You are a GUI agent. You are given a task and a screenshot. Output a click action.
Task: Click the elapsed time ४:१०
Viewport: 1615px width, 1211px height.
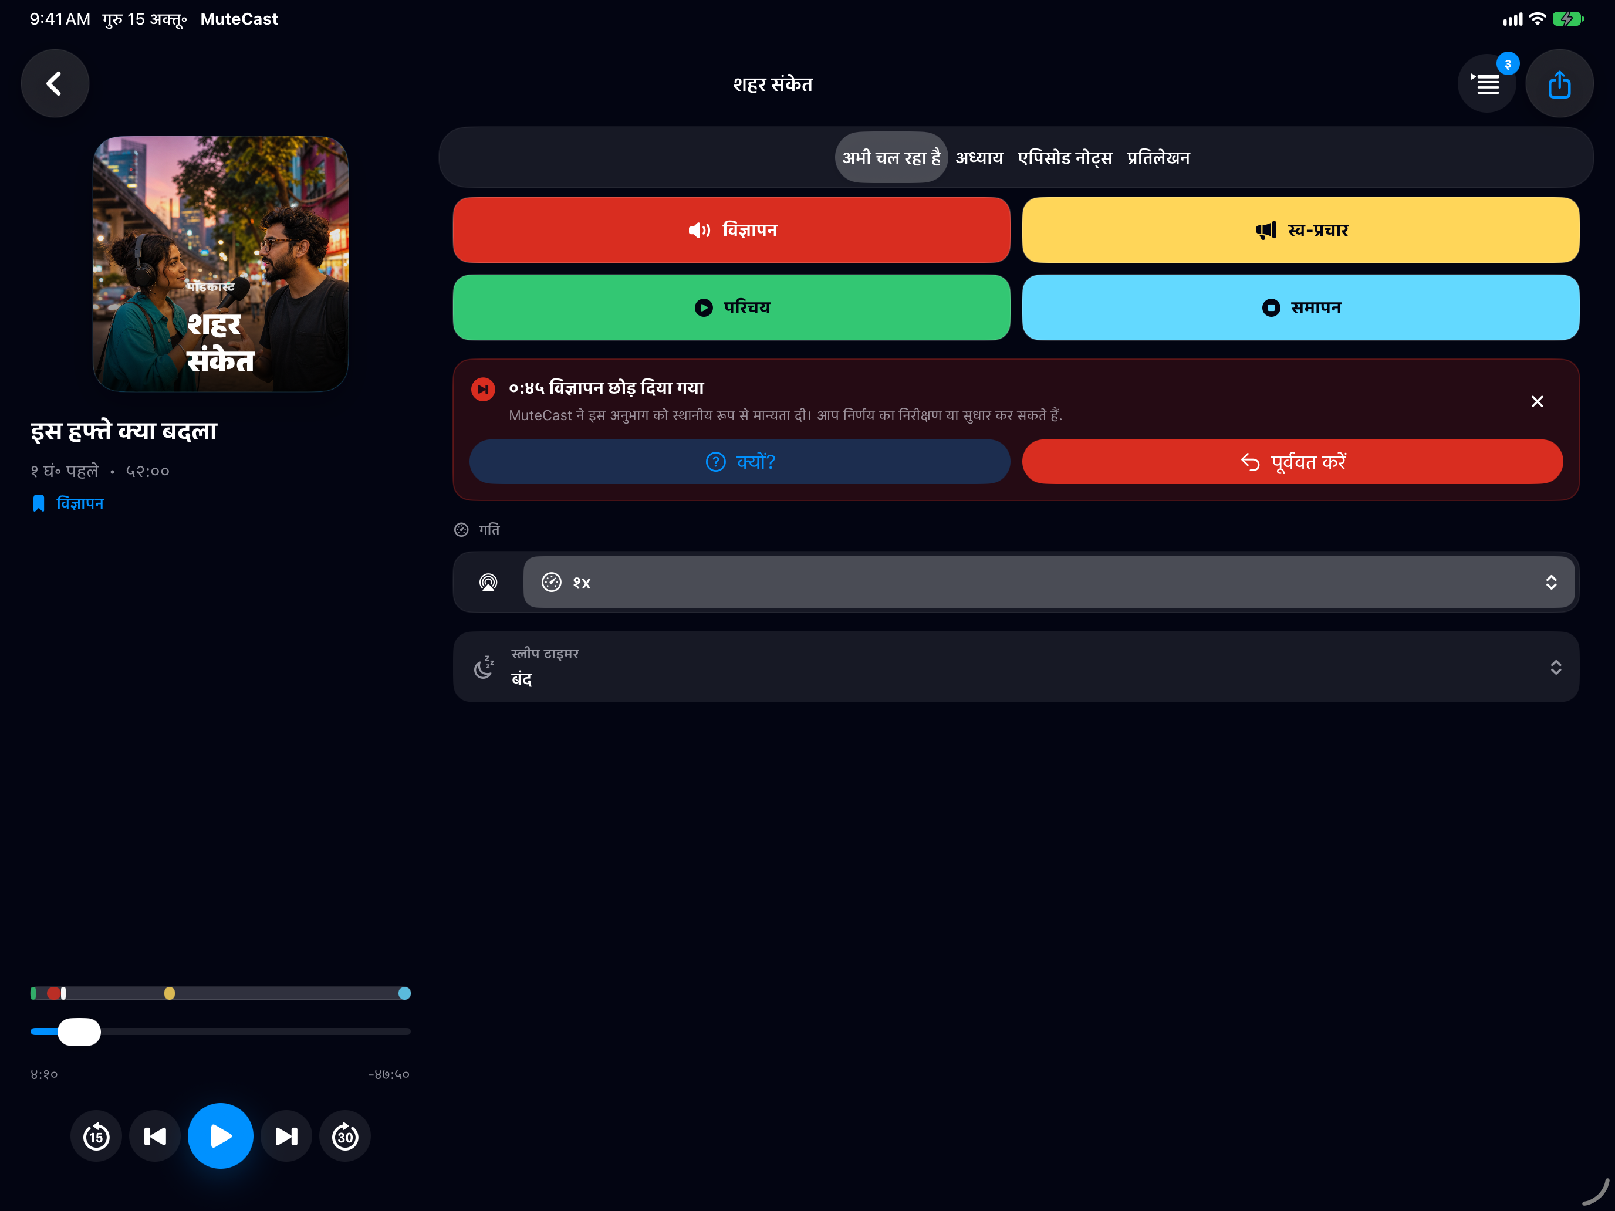click(45, 1074)
